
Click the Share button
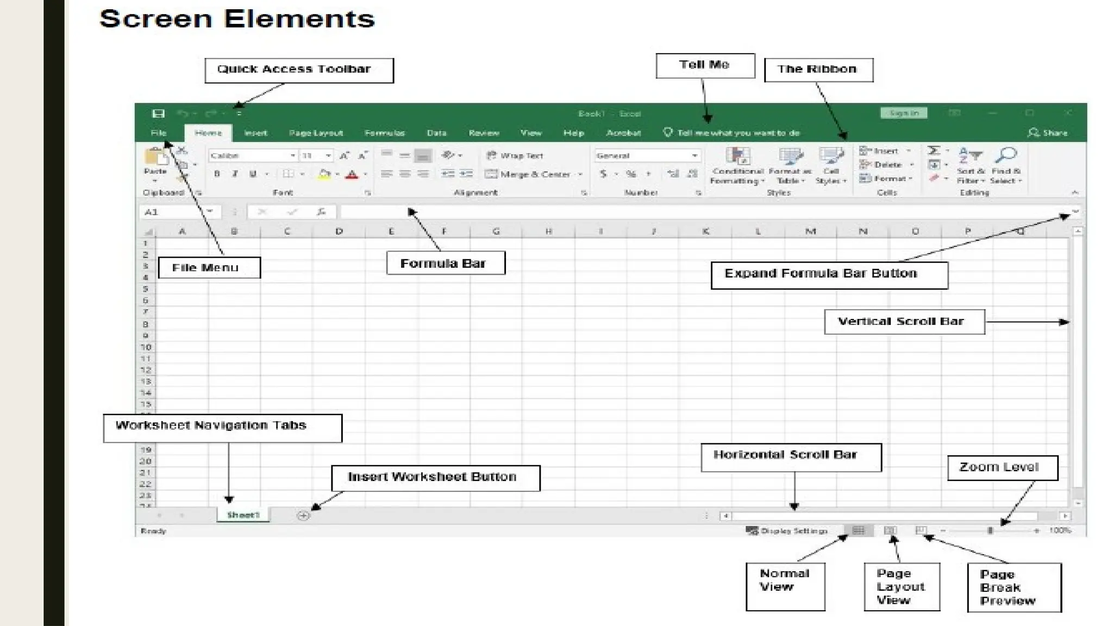(1048, 133)
